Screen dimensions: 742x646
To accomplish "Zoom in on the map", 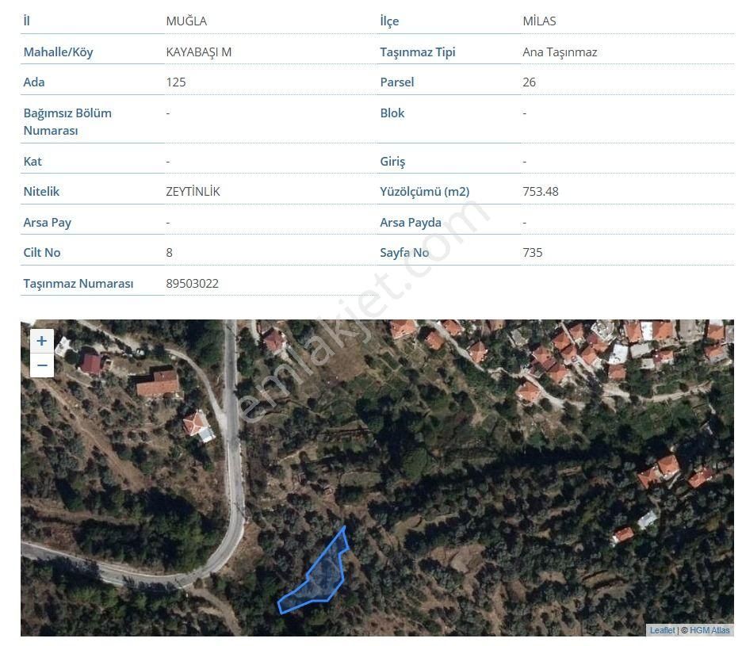I will click(x=41, y=341).
